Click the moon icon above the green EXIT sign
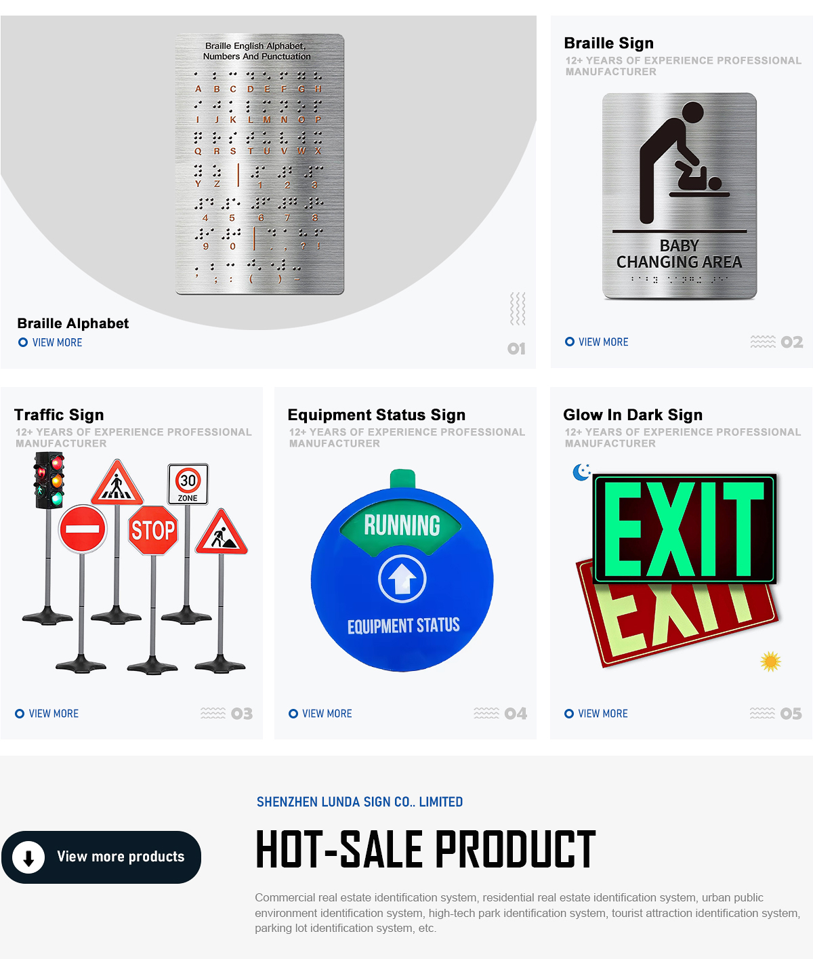 582,472
